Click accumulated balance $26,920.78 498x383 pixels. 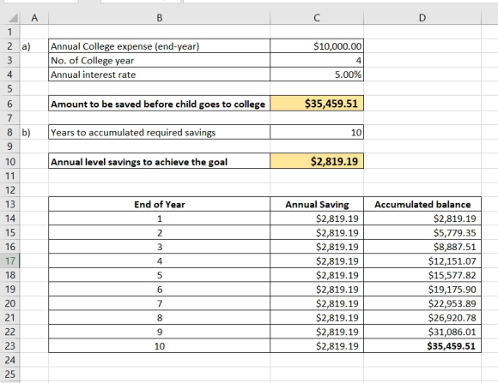click(x=422, y=317)
